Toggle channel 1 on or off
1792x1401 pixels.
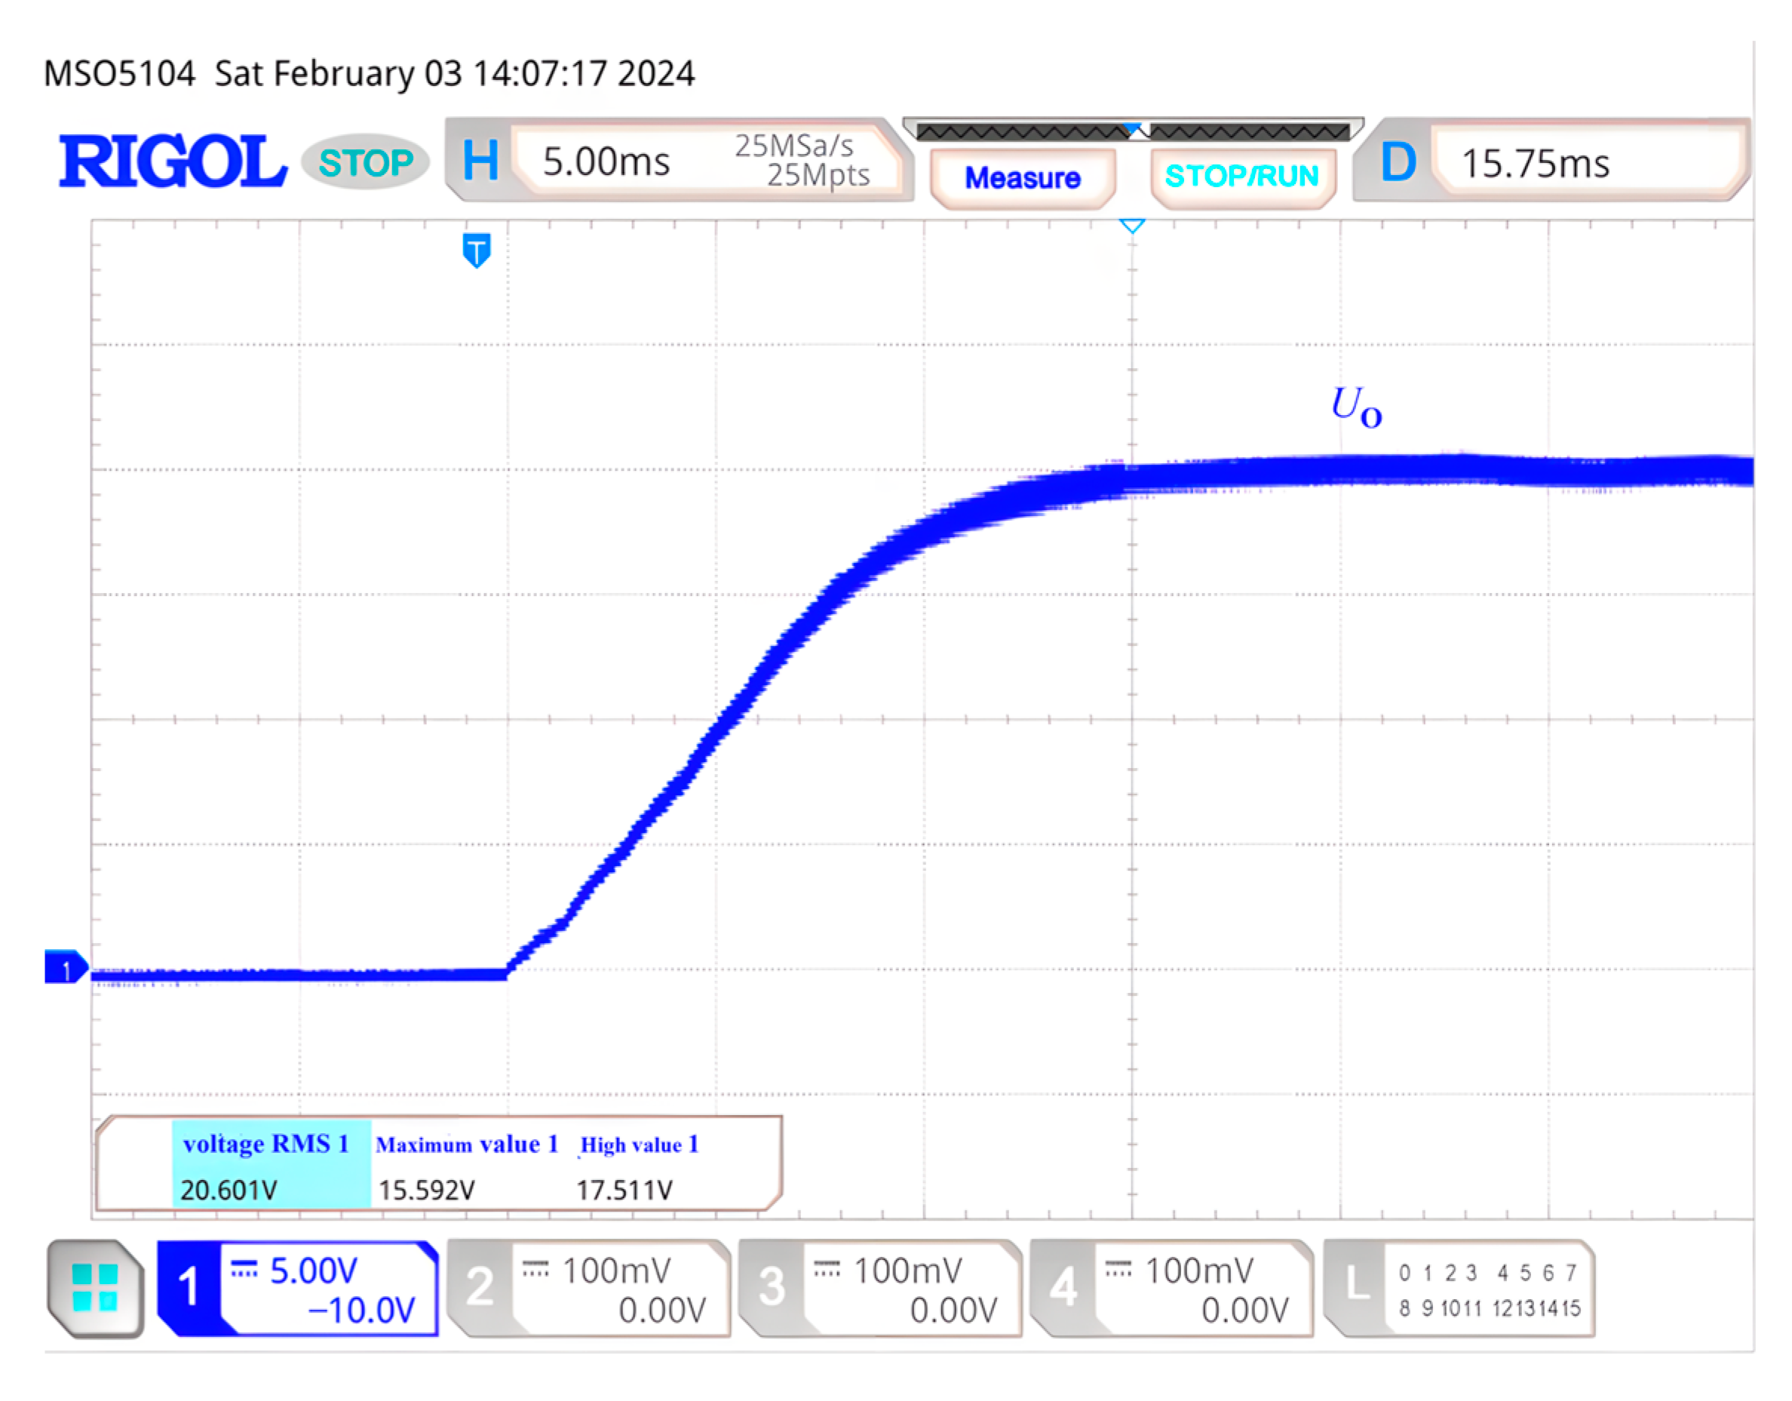pyautogui.click(x=189, y=1287)
